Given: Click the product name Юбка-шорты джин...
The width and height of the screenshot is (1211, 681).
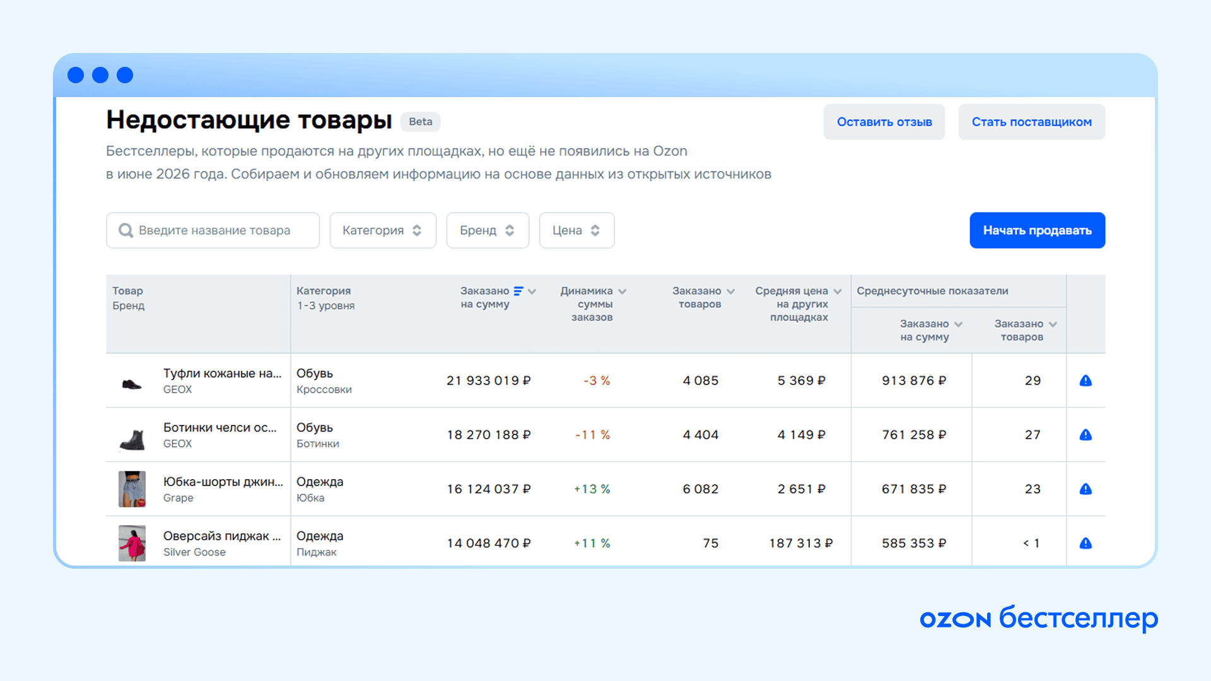Looking at the screenshot, I should point(223,482).
